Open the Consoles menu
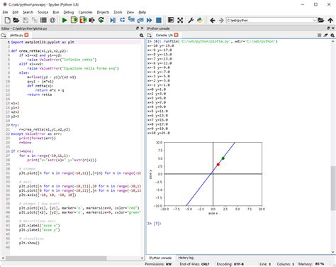The height and width of the screenshot is (267, 336). tap(85, 12)
